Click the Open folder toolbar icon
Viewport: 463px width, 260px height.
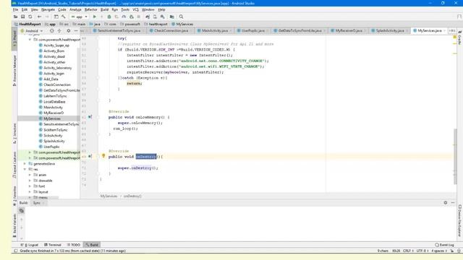click(15, 17)
